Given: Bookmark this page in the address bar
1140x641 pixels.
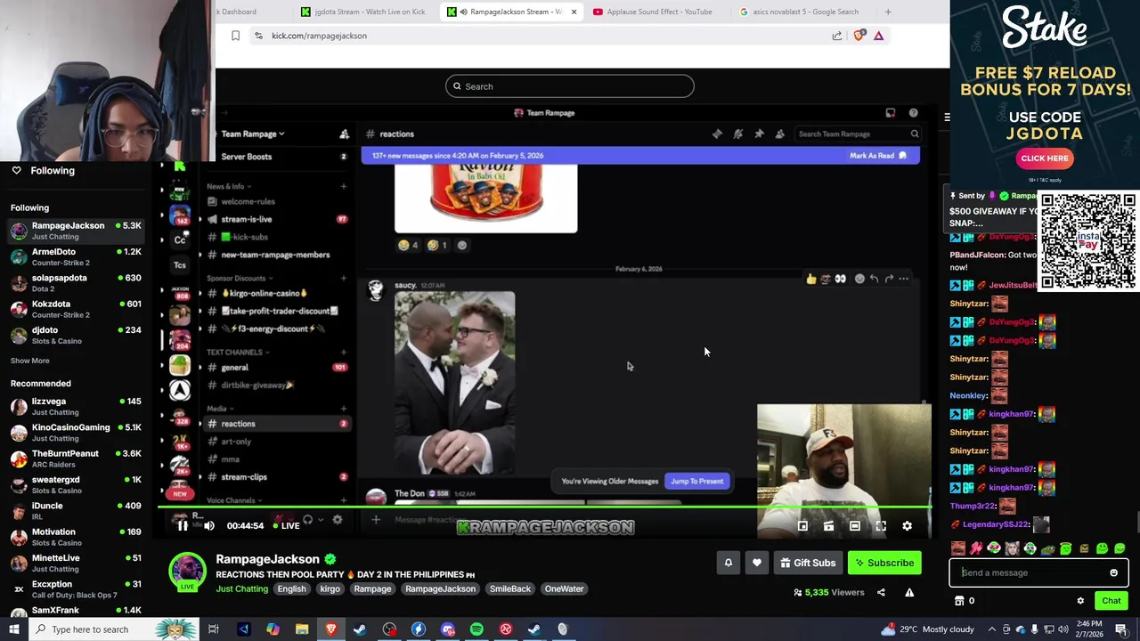Looking at the screenshot, I should (235, 36).
